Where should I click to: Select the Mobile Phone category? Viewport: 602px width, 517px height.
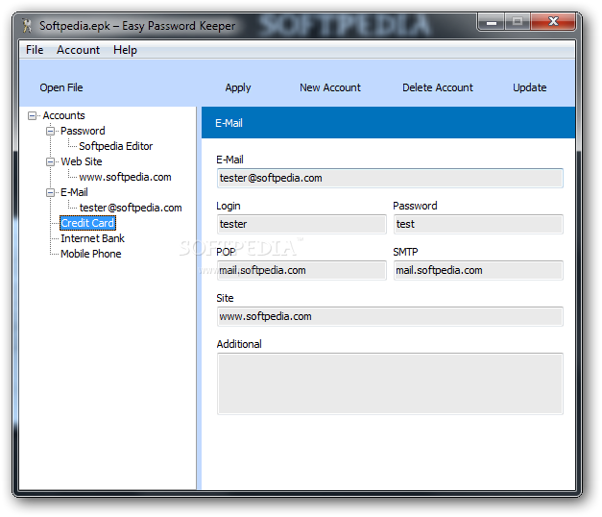tap(91, 254)
